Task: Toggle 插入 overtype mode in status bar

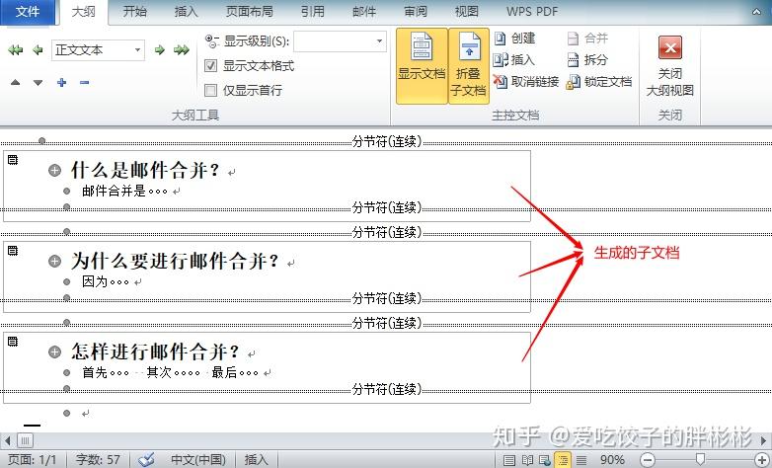Action: click(256, 460)
